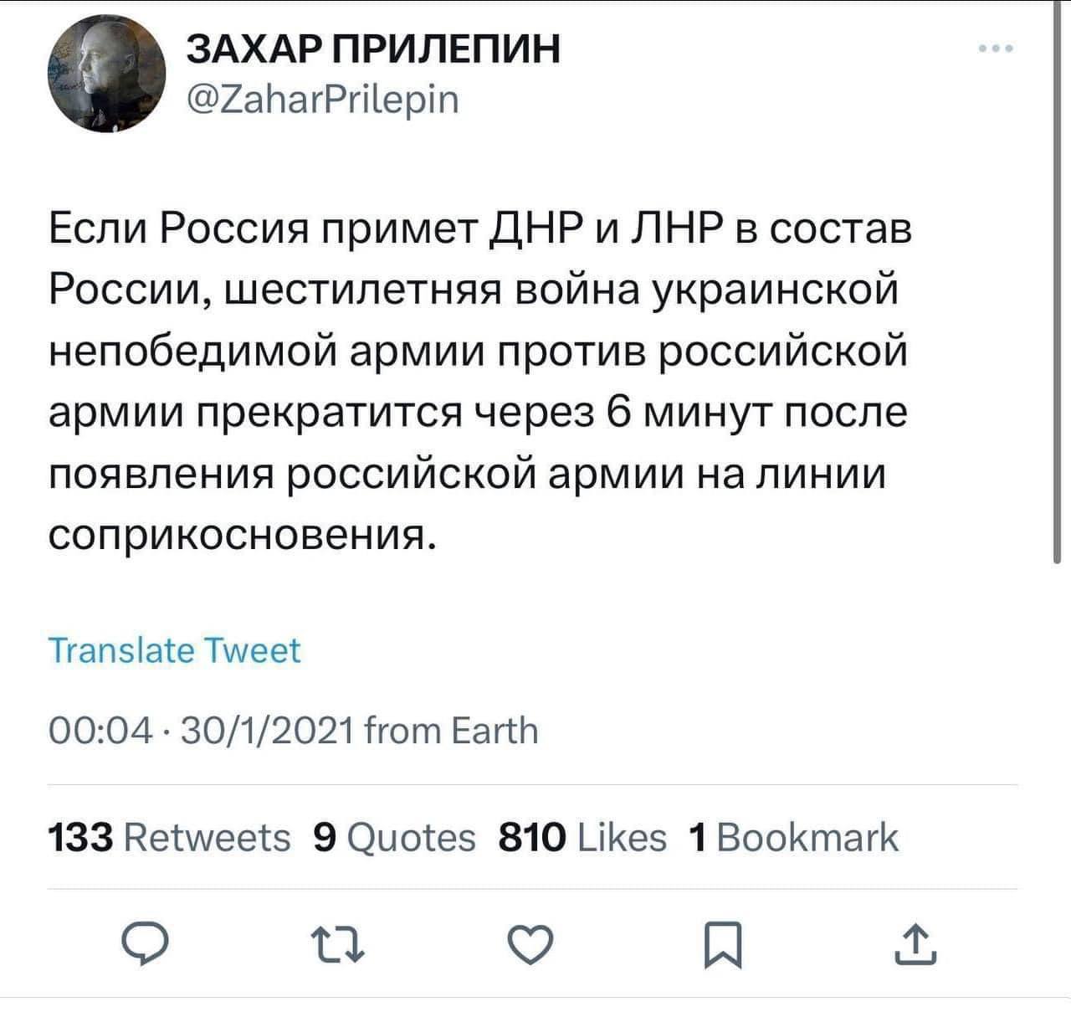Show the 810 Likes list
The height and width of the screenshot is (1022, 1071).
pyautogui.click(x=582, y=837)
